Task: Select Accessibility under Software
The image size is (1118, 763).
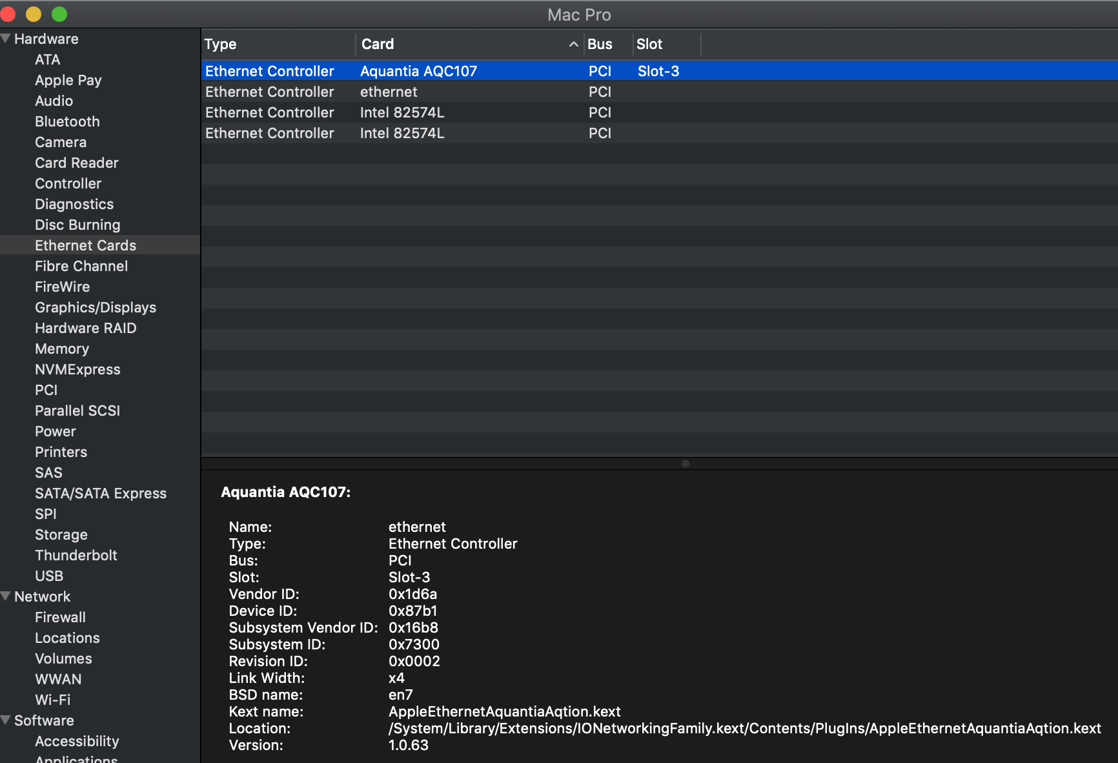Action: click(77, 741)
